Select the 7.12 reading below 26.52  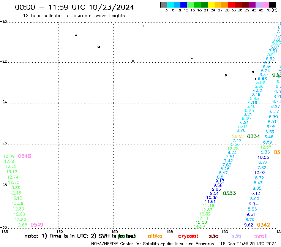(x=237, y=141)
